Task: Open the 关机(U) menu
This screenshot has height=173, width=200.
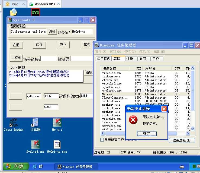Action: point(144,52)
